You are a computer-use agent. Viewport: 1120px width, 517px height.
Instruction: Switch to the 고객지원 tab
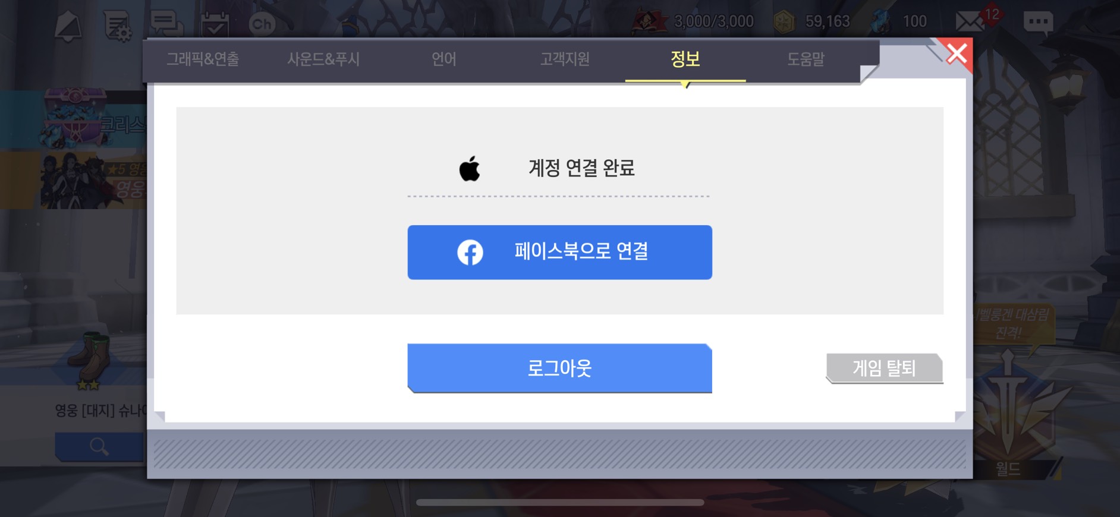click(x=565, y=59)
